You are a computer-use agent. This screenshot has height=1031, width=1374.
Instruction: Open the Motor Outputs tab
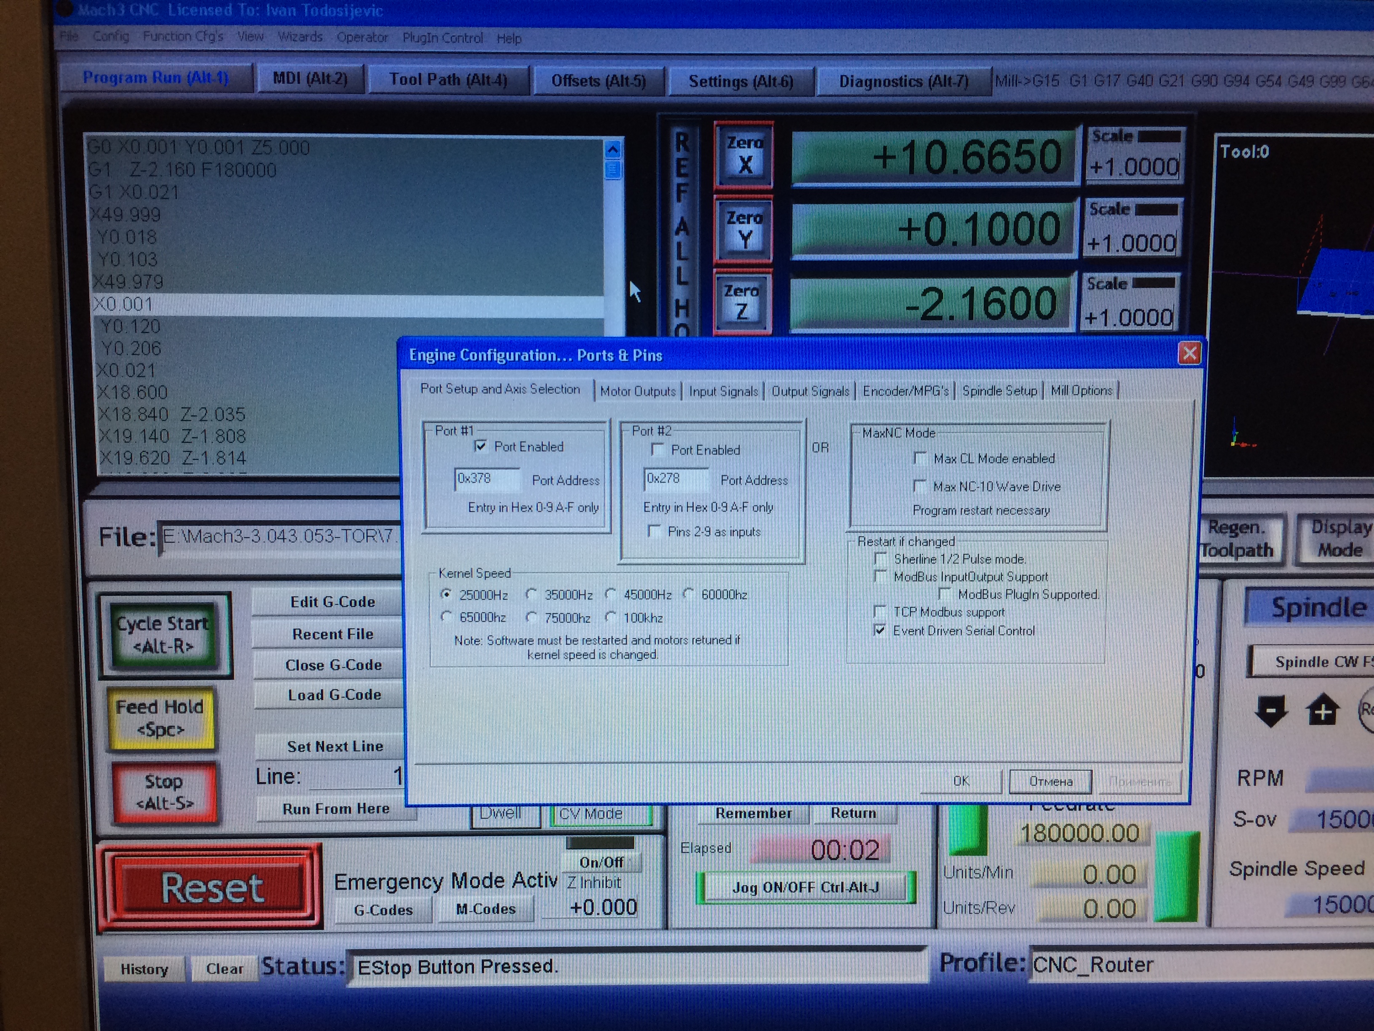637,392
